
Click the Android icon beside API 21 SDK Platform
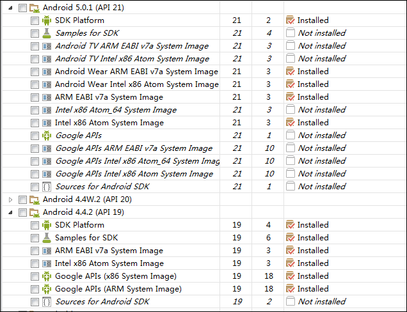(46, 20)
